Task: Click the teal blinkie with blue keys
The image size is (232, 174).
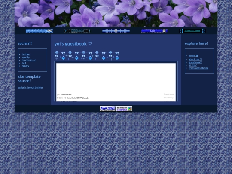Action: 192,31
